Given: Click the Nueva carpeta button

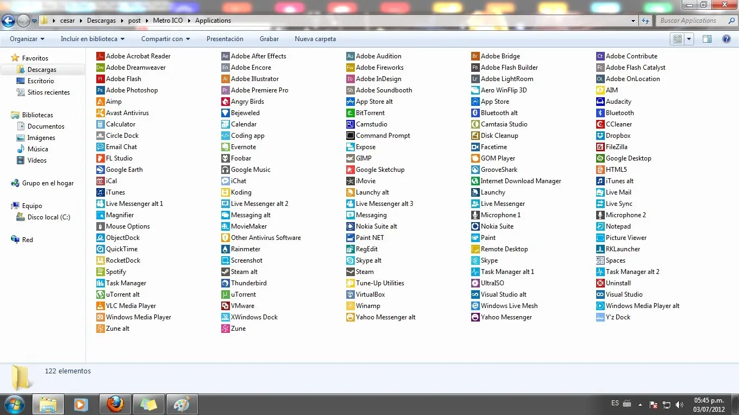Looking at the screenshot, I should pyautogui.click(x=315, y=39).
